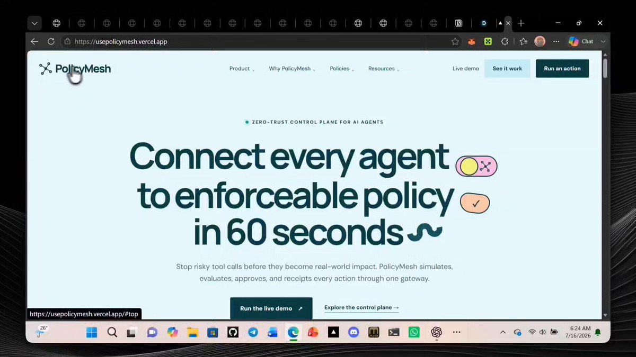Open the notifications bell in the tray
636x357 pixels.
tap(598, 332)
